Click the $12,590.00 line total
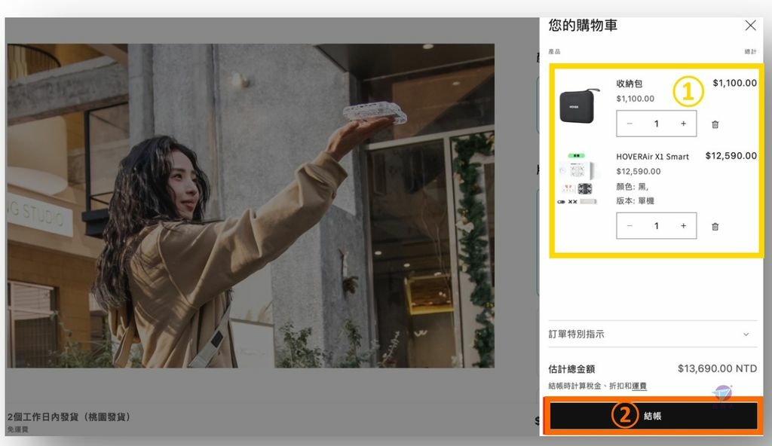Screen dimensions: 772x446 (731, 156)
